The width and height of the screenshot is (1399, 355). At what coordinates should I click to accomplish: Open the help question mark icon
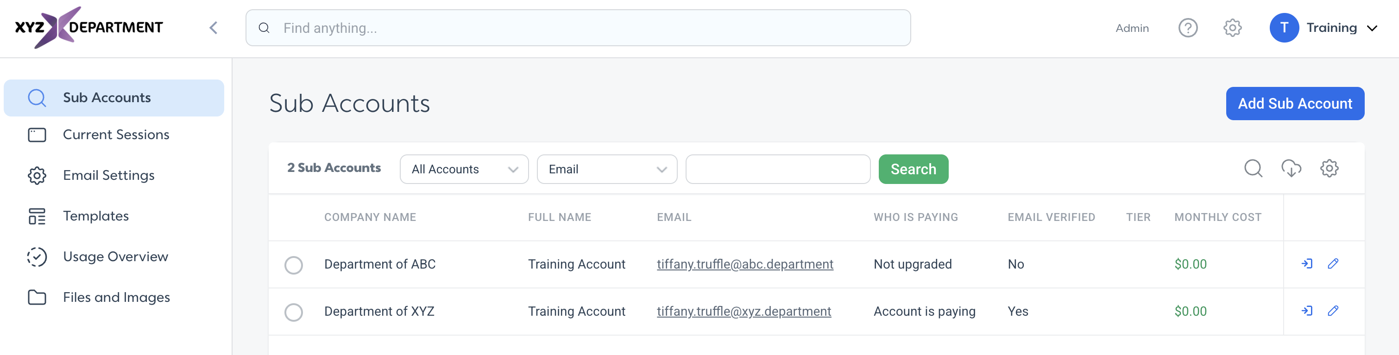(1188, 28)
